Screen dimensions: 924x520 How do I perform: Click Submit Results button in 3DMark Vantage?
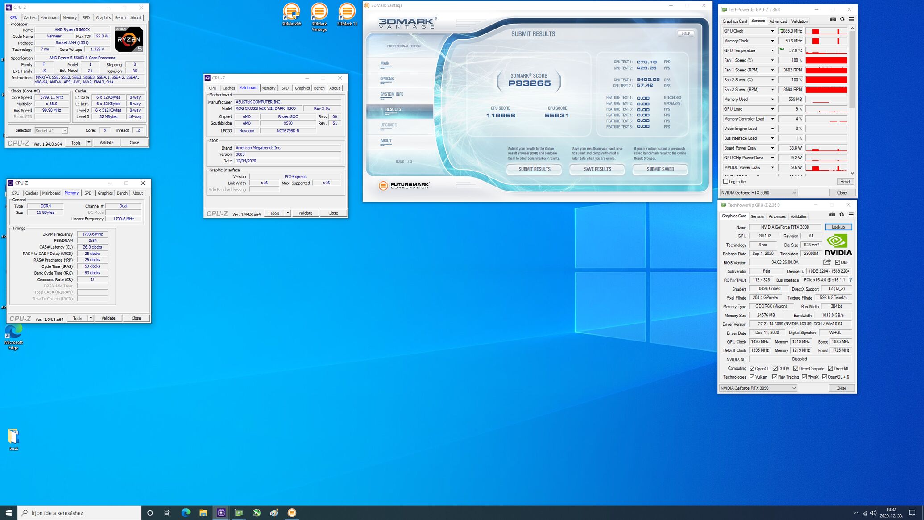[534, 169]
